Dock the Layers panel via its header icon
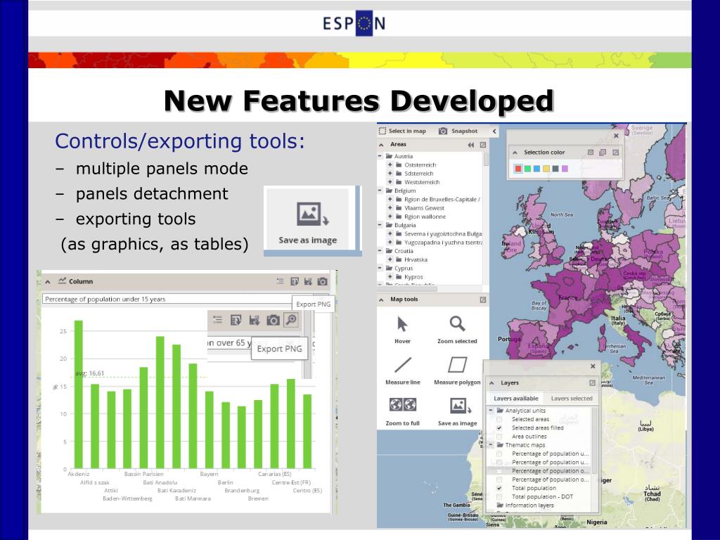The width and height of the screenshot is (720, 540). click(x=592, y=382)
